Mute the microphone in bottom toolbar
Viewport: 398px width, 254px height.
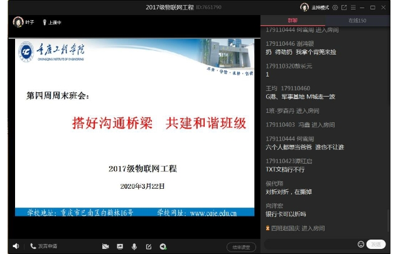click(x=134, y=246)
